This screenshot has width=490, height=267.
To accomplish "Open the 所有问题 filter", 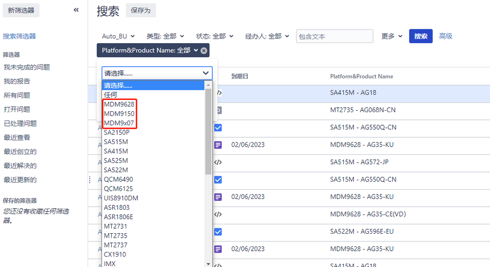I will pyautogui.click(x=17, y=95).
